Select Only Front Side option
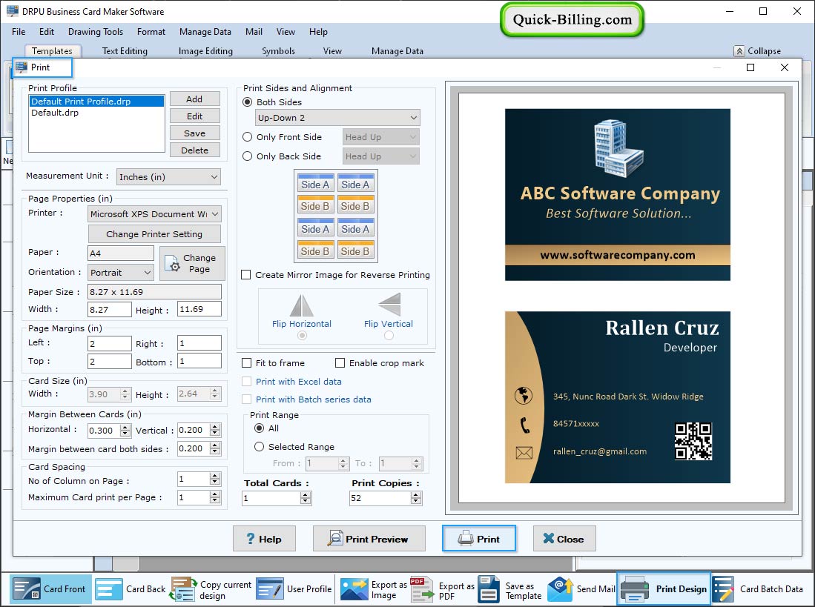The width and height of the screenshot is (815, 607). coord(248,137)
